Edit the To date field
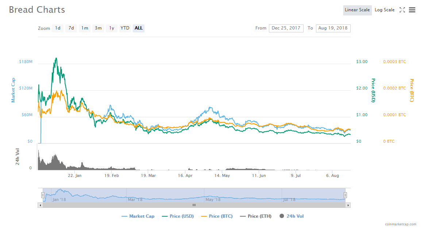 (333, 28)
